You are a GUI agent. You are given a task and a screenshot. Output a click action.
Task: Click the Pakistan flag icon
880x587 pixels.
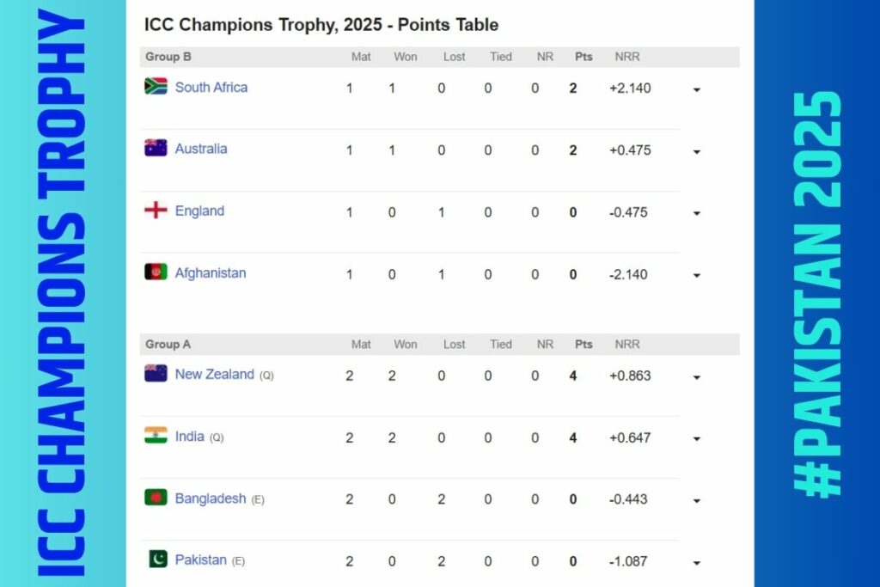(x=156, y=559)
